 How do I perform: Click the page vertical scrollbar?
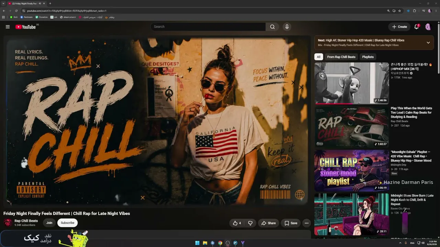[x=439, y=48]
